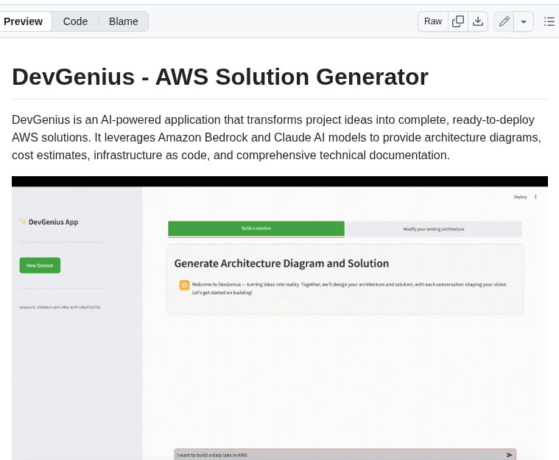This screenshot has height=460, width=559.
Task: Edit this file with pencil icon
Action: (504, 21)
